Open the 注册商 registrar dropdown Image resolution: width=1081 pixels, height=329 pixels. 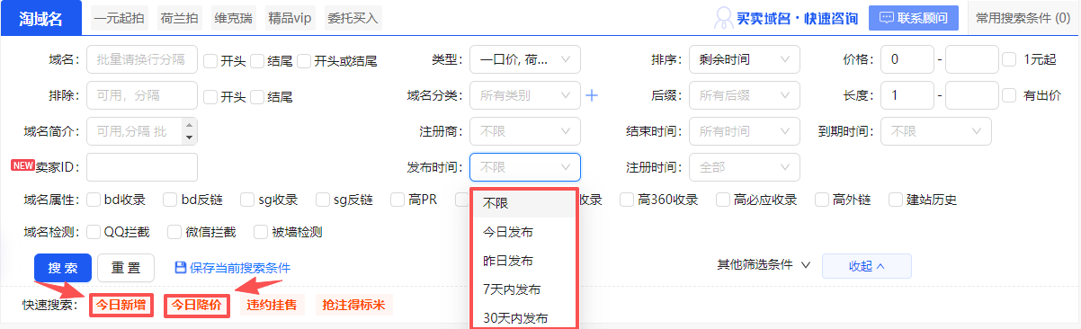(525, 130)
